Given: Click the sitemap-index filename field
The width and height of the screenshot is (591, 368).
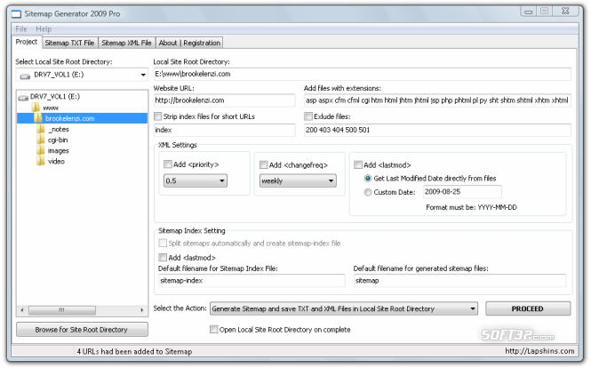Looking at the screenshot, I should pos(252,281).
